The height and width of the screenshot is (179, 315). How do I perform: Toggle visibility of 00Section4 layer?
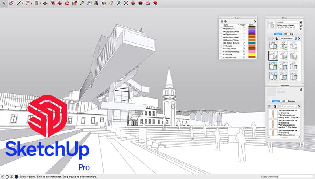tap(244, 29)
